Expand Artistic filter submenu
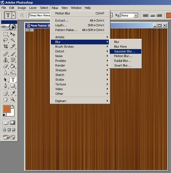This screenshot has width=171, height=173. pos(80,37)
